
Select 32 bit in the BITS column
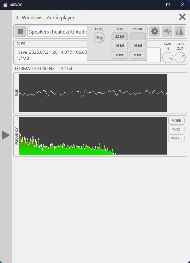point(120,36)
